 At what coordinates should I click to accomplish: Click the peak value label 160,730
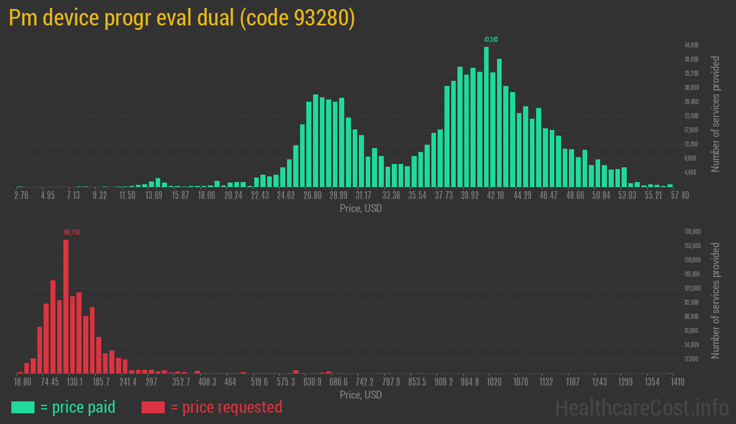click(71, 231)
